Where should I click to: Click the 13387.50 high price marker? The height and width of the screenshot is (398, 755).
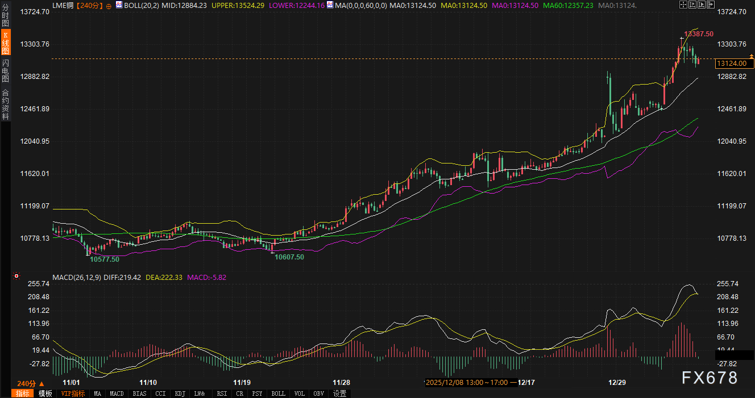pyautogui.click(x=698, y=34)
